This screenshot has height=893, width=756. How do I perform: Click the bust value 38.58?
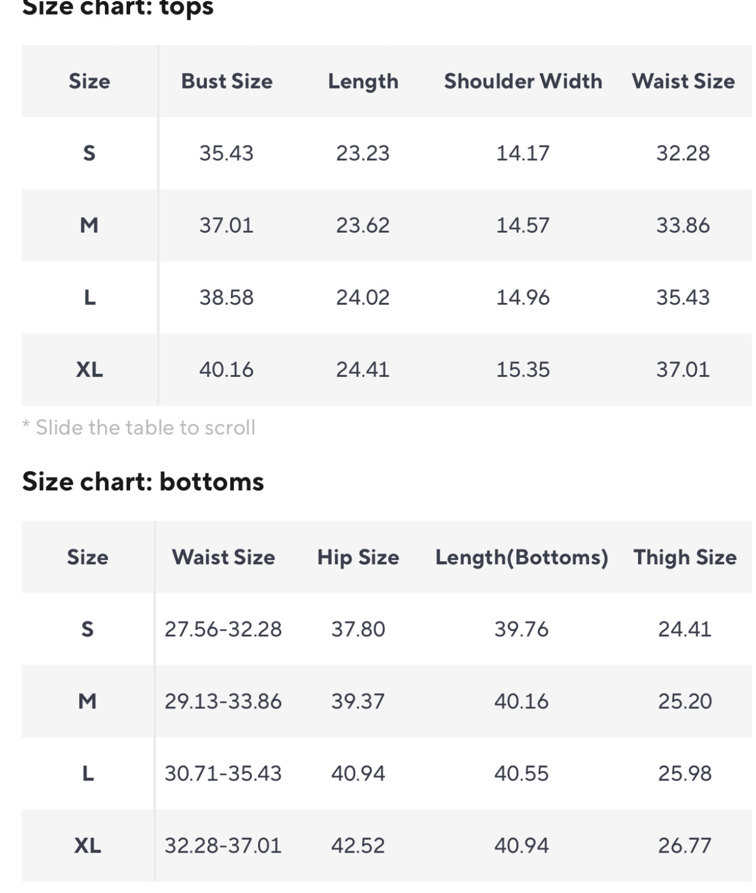click(226, 297)
